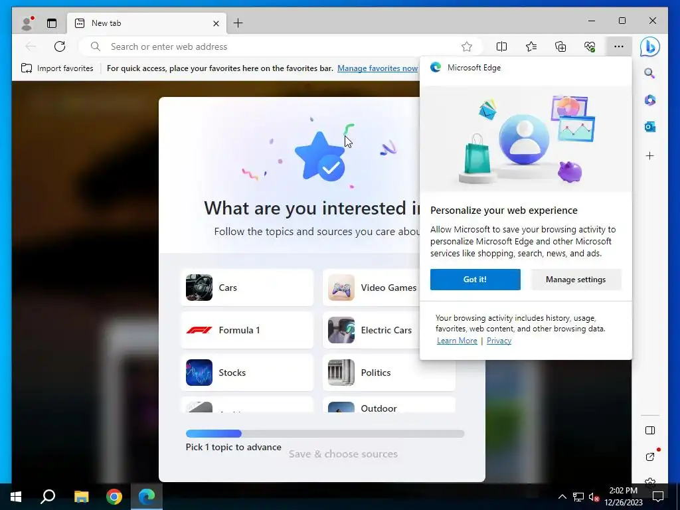Click the Manage settings button
This screenshot has height=510, width=680.
pyautogui.click(x=576, y=280)
